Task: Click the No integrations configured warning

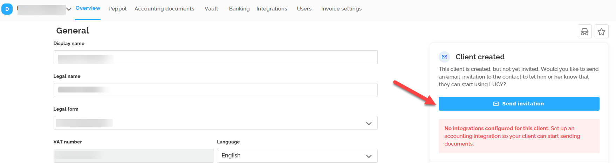Action: pos(519,136)
